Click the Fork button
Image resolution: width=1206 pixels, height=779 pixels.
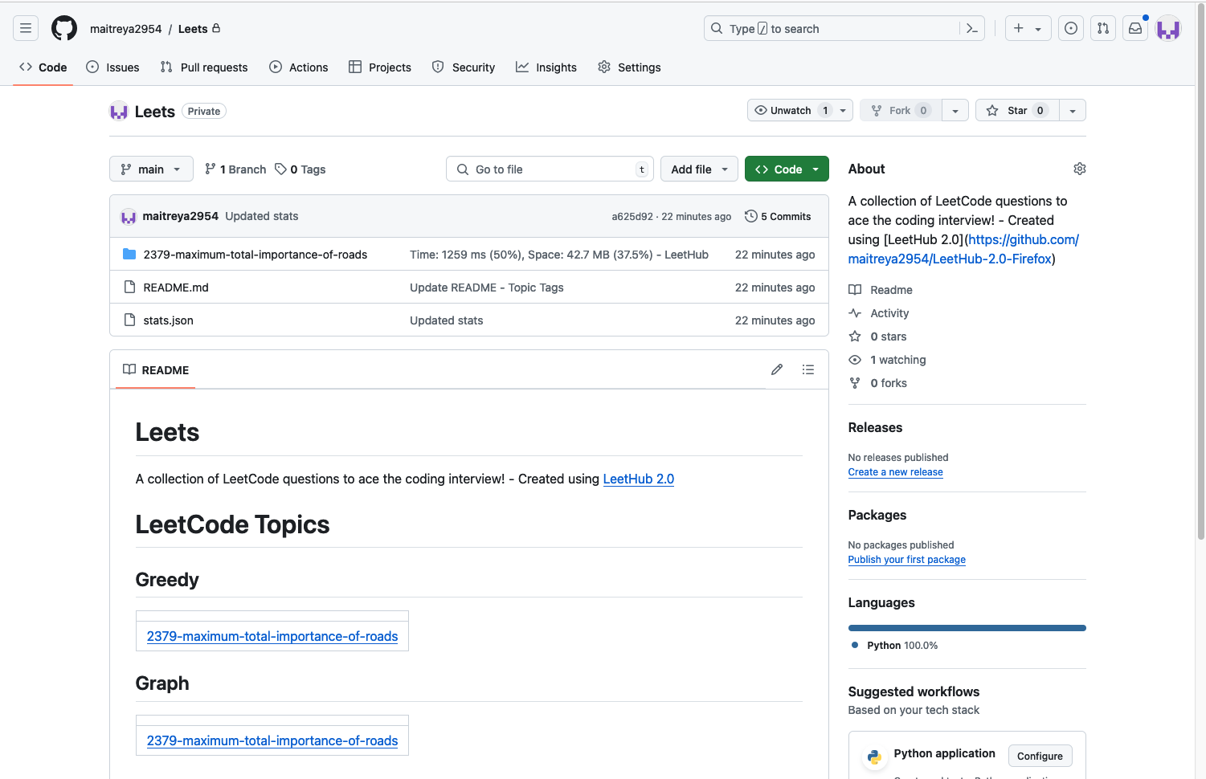tap(901, 110)
